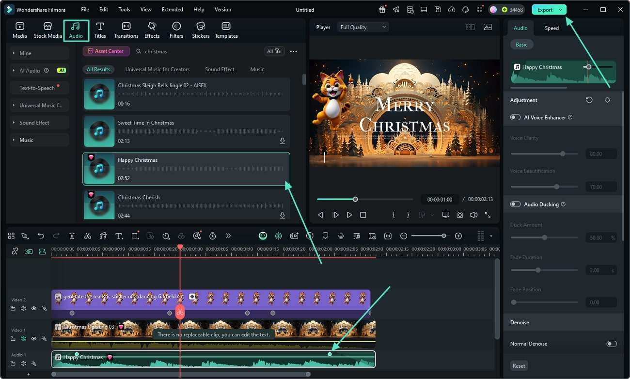Click the Reset button under Denoise
The width and height of the screenshot is (630, 379).
(x=519, y=365)
